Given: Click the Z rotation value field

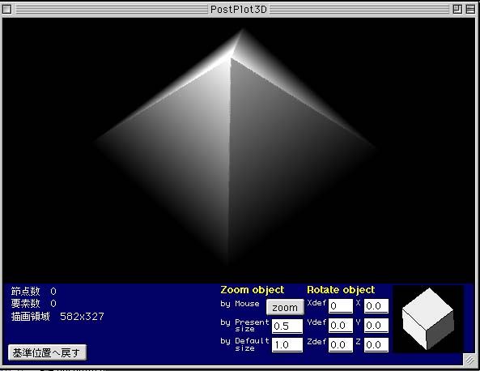Looking at the screenshot, I should click(376, 345).
